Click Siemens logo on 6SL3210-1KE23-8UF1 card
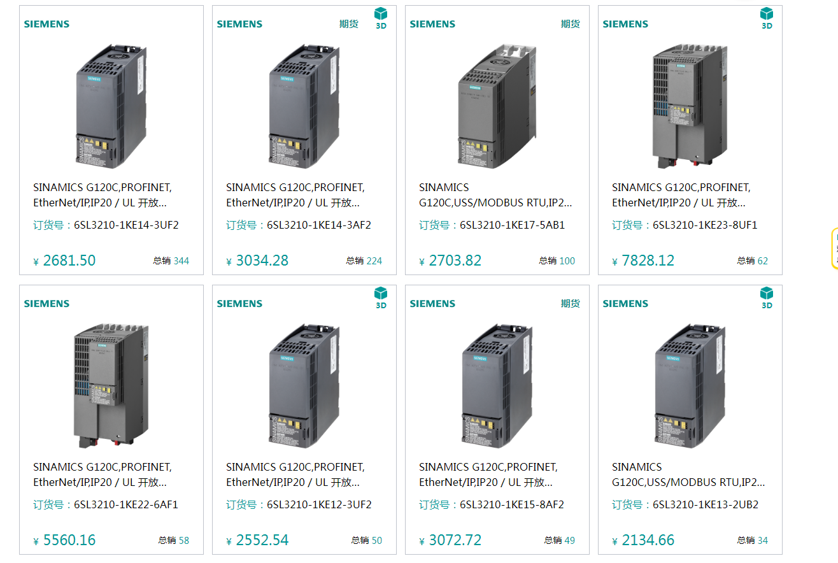This screenshot has height=563, width=838. pyautogui.click(x=625, y=24)
